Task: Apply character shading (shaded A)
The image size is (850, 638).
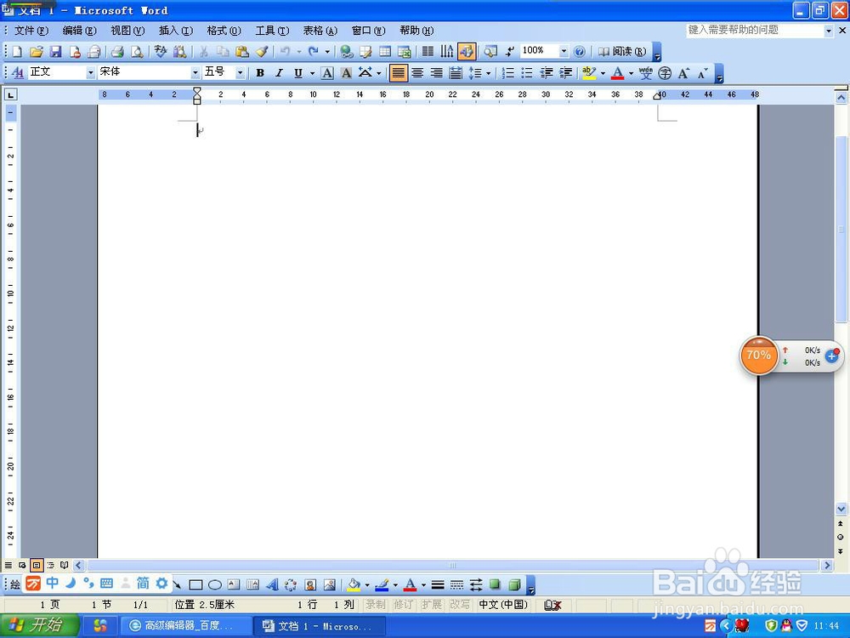Action: click(x=347, y=72)
